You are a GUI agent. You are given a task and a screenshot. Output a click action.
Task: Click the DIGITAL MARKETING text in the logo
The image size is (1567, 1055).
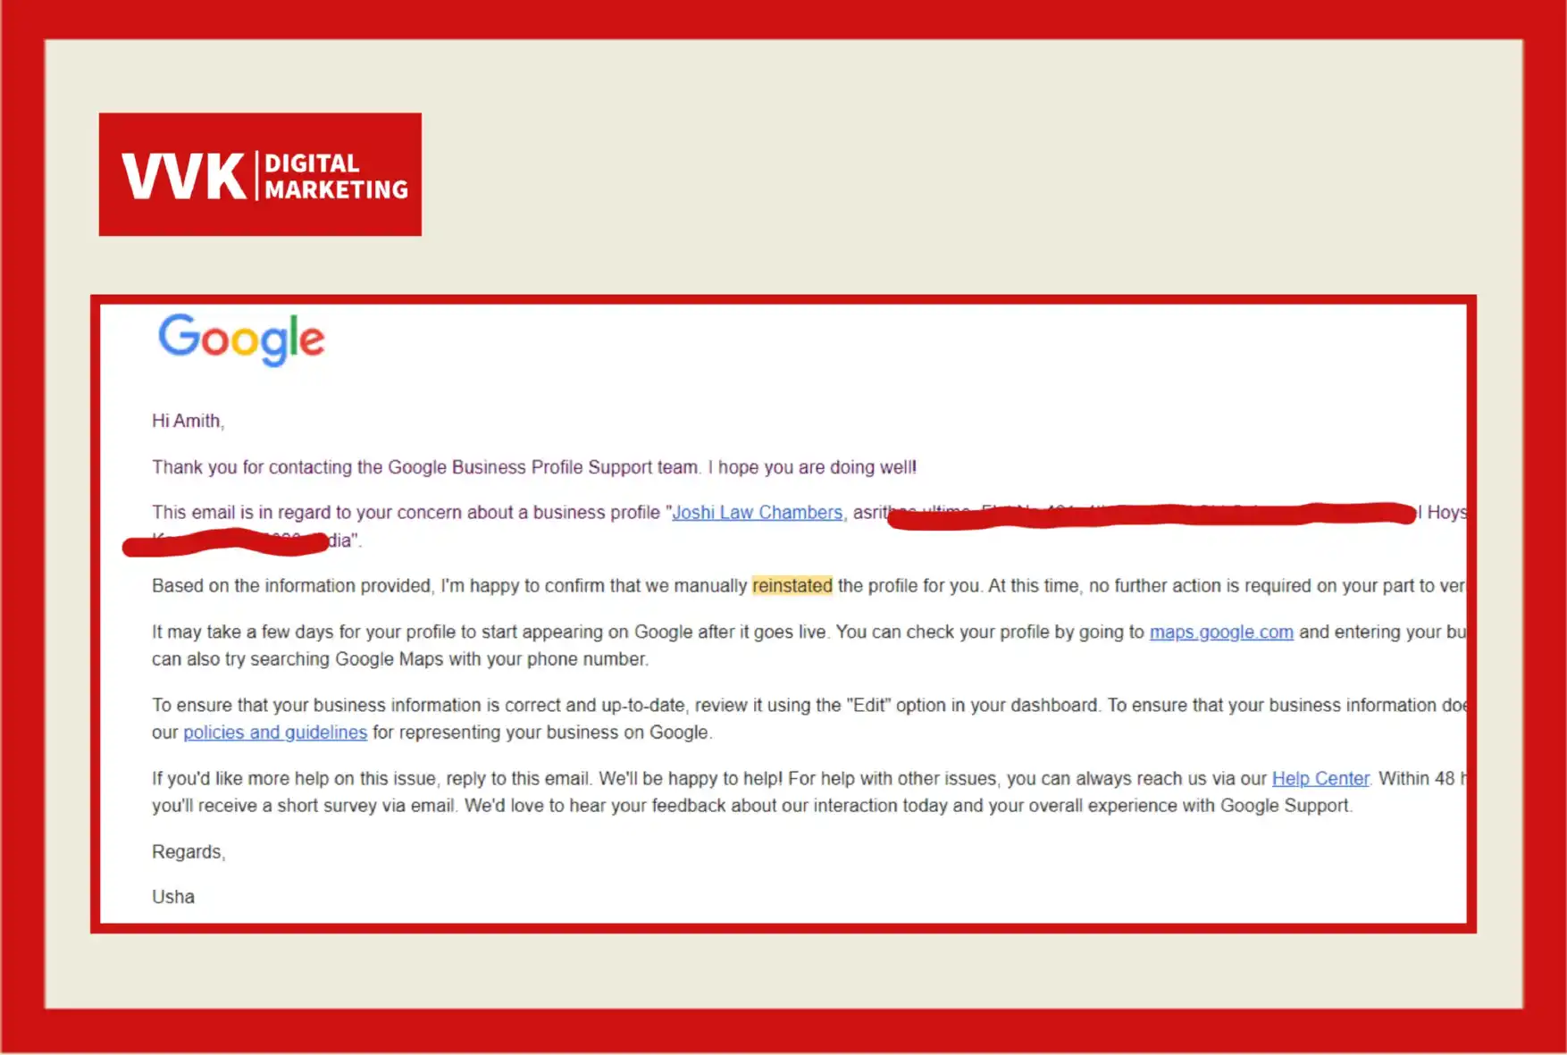(x=336, y=176)
